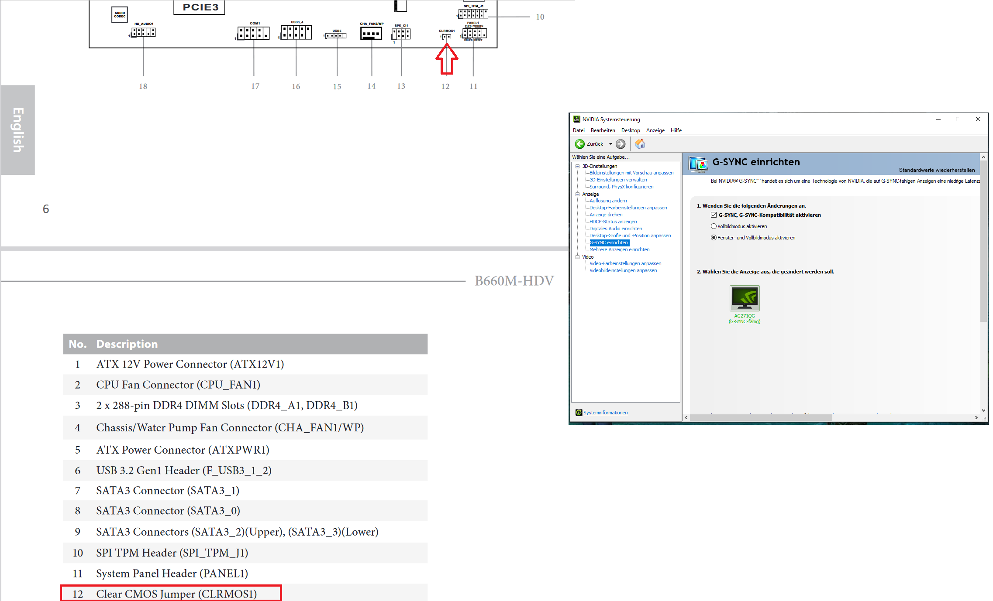Open the Hilfe menu

point(676,130)
